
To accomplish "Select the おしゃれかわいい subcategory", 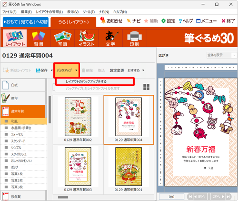I will (24, 161).
